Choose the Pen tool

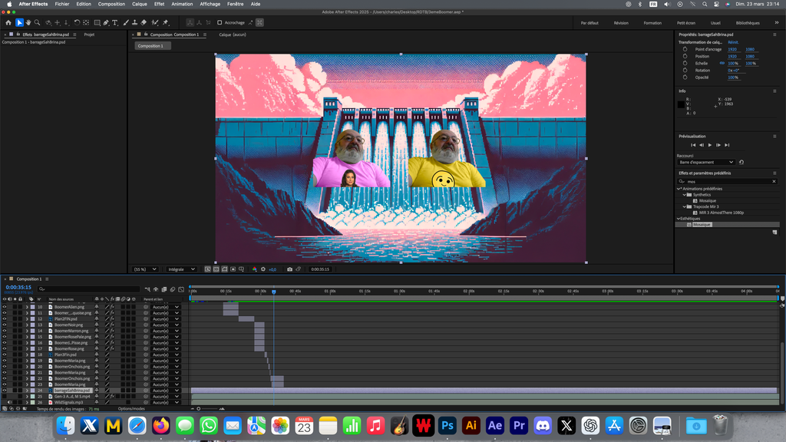[106, 22]
